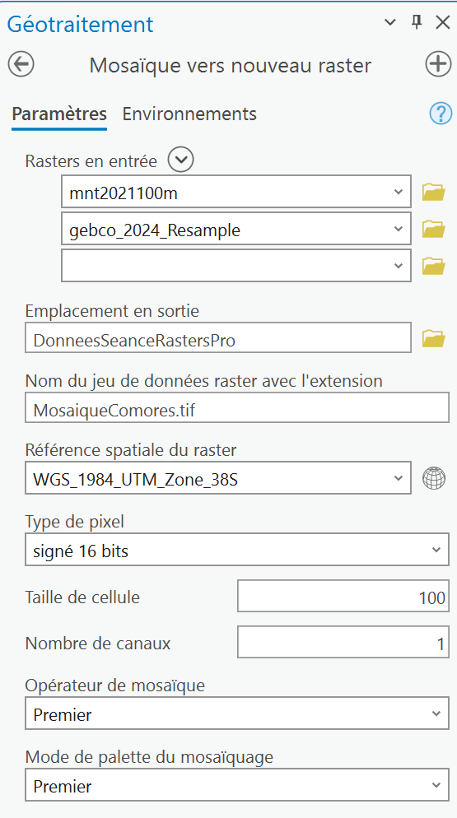Open Géotraitement pane options chevron
The width and height of the screenshot is (457, 818).
click(x=390, y=22)
